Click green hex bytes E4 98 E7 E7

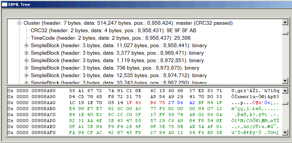(x=86, y=109)
